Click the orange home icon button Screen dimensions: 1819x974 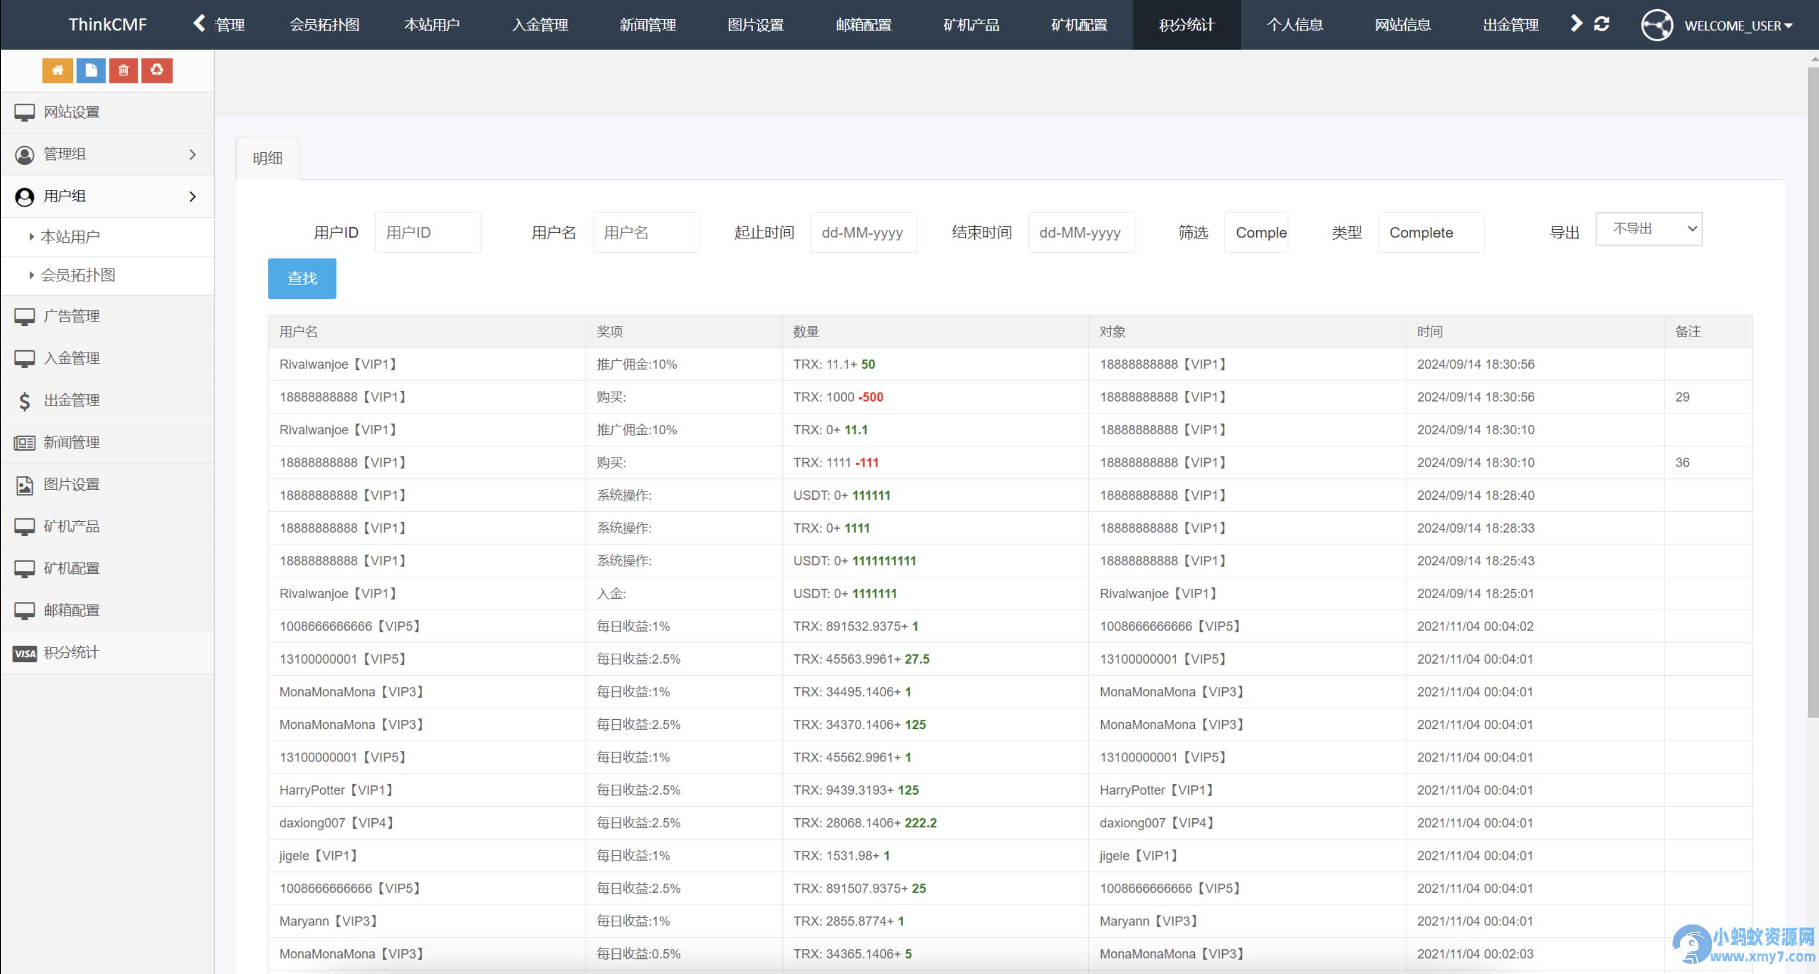tap(58, 70)
